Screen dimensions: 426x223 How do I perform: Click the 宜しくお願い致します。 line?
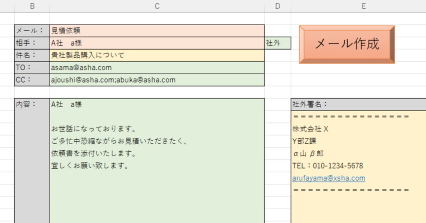[x=90, y=166]
